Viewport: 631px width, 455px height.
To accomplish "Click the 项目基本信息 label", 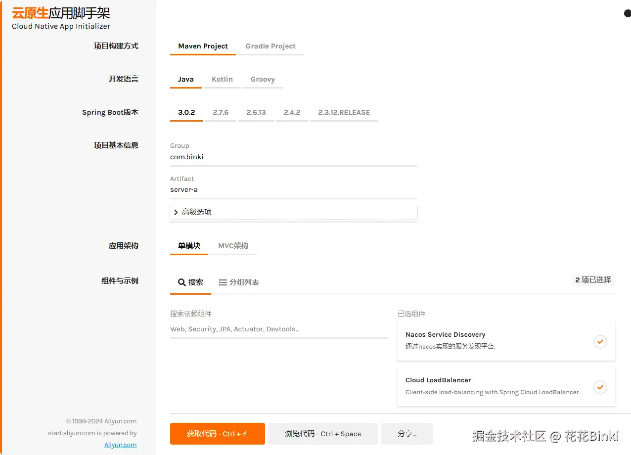I will tap(116, 145).
